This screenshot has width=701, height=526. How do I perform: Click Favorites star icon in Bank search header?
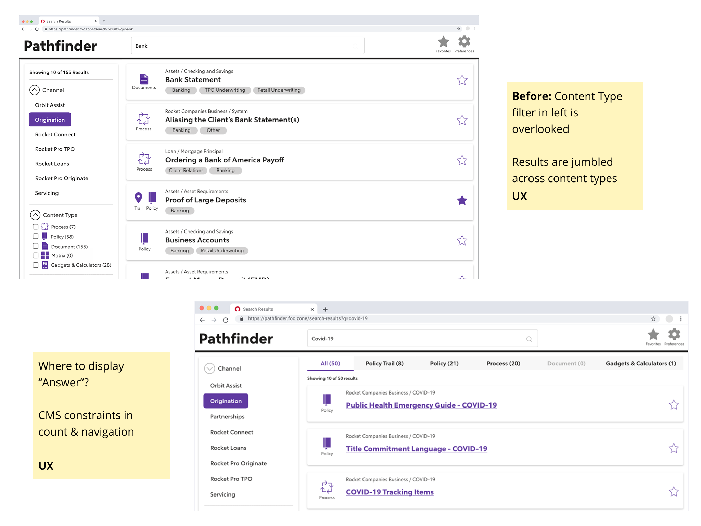pyautogui.click(x=443, y=42)
